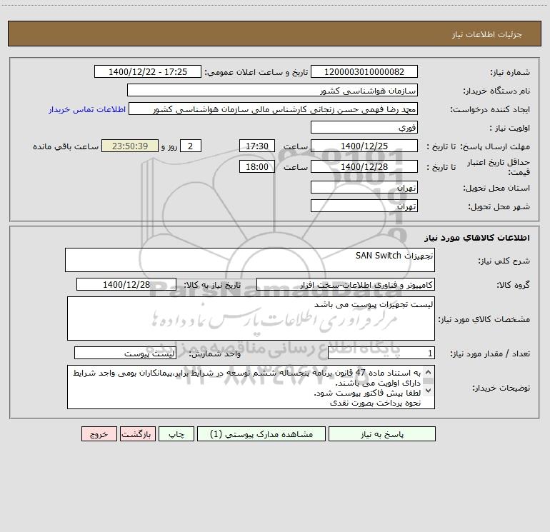Click remaining days field showing 2
Viewport: 550px width, 532px height.
(191, 146)
